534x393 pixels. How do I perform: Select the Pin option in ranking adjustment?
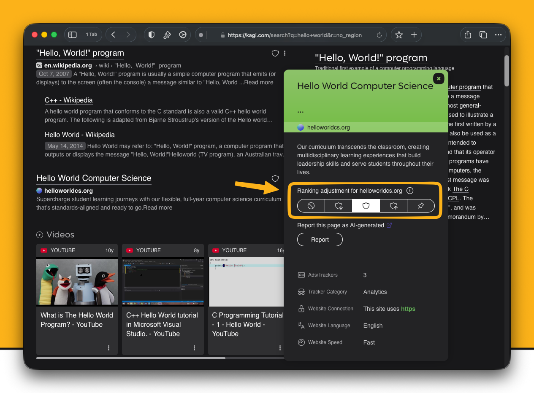pos(420,206)
